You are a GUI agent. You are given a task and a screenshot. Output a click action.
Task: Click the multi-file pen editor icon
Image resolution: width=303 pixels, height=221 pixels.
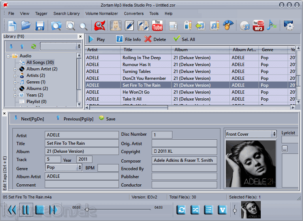point(143,26)
